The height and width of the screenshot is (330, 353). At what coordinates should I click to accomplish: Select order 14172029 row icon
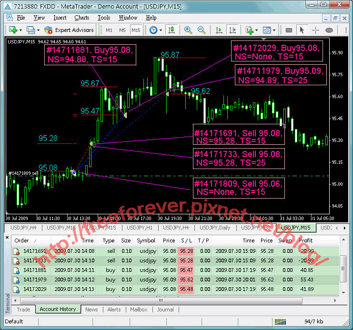pos(16,289)
